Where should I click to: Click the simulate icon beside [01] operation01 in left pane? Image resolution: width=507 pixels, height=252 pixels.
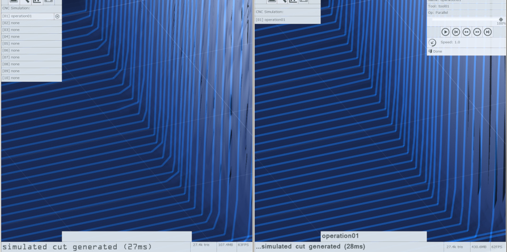(57, 16)
